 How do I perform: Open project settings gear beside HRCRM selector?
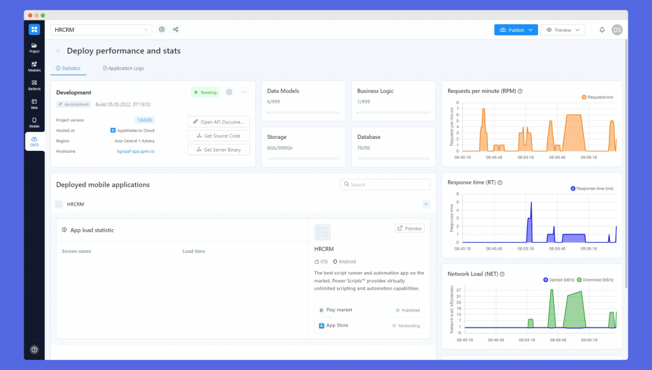coord(162,29)
